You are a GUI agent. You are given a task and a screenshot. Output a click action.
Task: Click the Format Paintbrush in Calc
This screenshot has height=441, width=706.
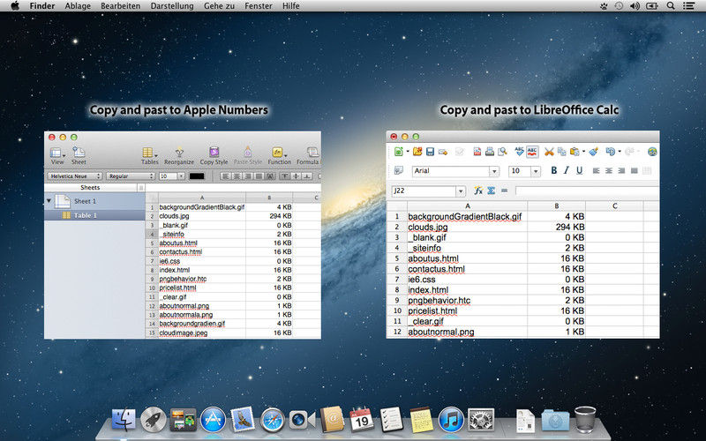(x=593, y=152)
